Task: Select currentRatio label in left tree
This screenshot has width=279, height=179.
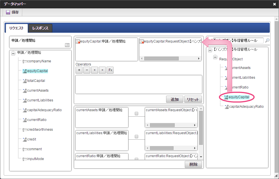Action: [37, 120]
